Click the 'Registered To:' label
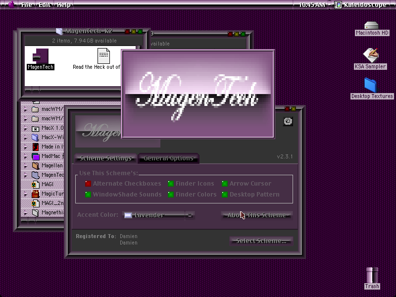The height and width of the screenshot is (297, 396). [x=96, y=237]
